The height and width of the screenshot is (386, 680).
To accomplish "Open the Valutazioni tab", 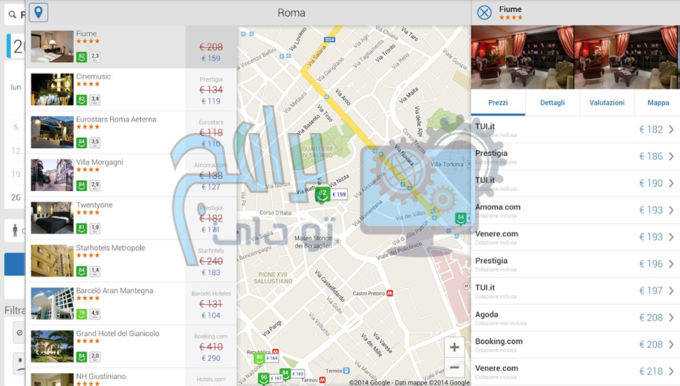I will (607, 102).
